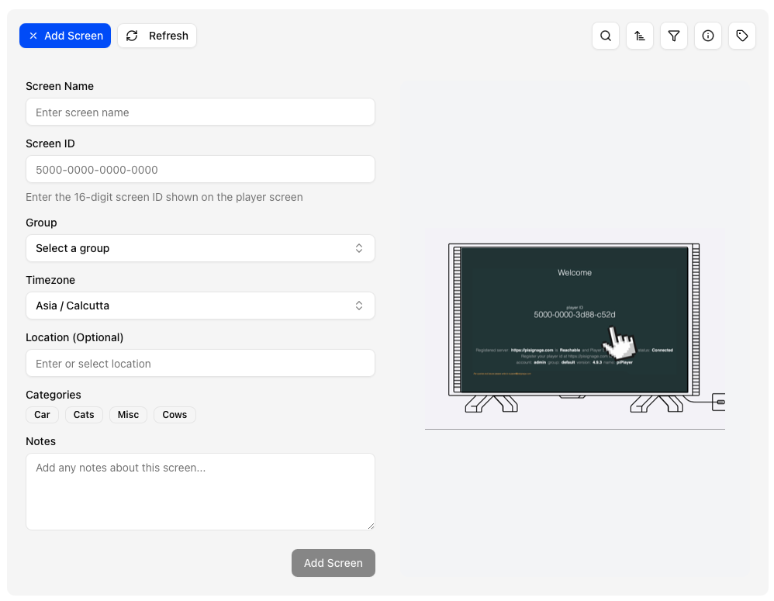Toggle the Cows category chip
This screenshot has height=601, width=774.
[174, 415]
